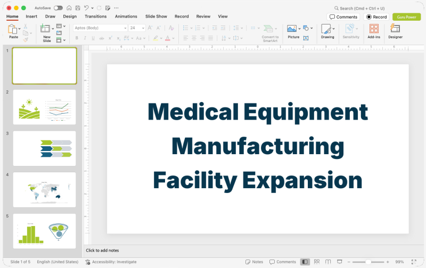Toggle the AutoSave switch
Screen dimensions: 426x268
[58, 8]
